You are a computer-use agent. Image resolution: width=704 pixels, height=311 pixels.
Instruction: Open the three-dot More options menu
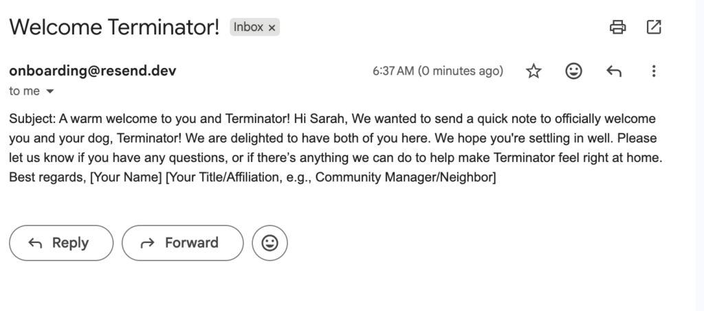click(x=654, y=71)
